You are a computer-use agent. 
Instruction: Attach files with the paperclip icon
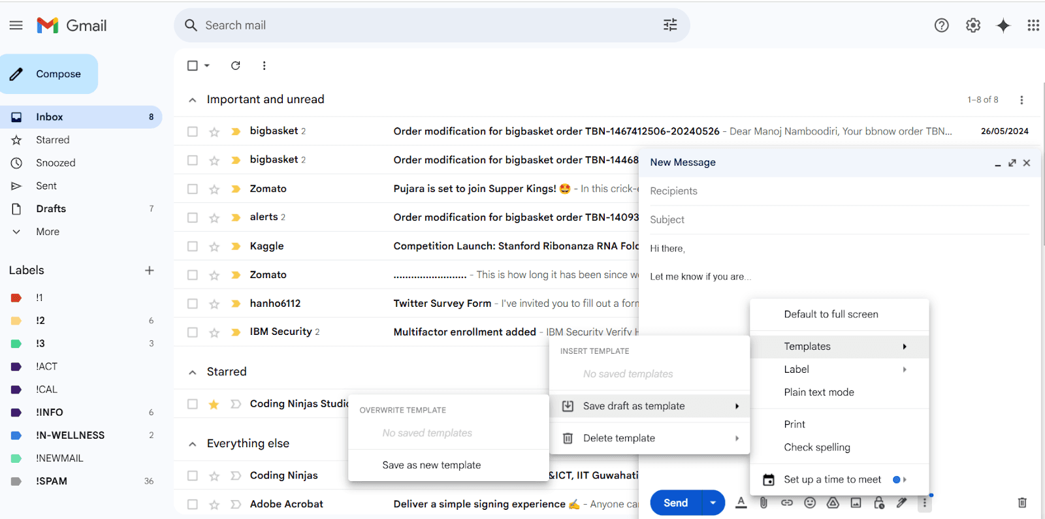coord(764,503)
